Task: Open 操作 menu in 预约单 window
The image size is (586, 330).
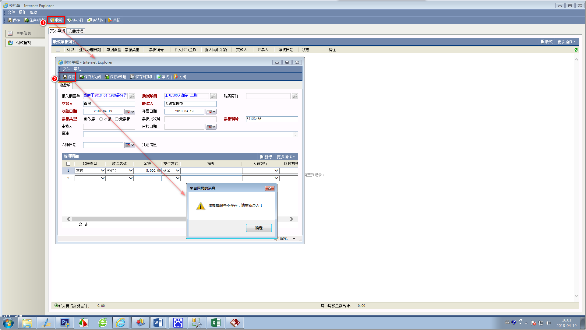Action: click(22, 12)
